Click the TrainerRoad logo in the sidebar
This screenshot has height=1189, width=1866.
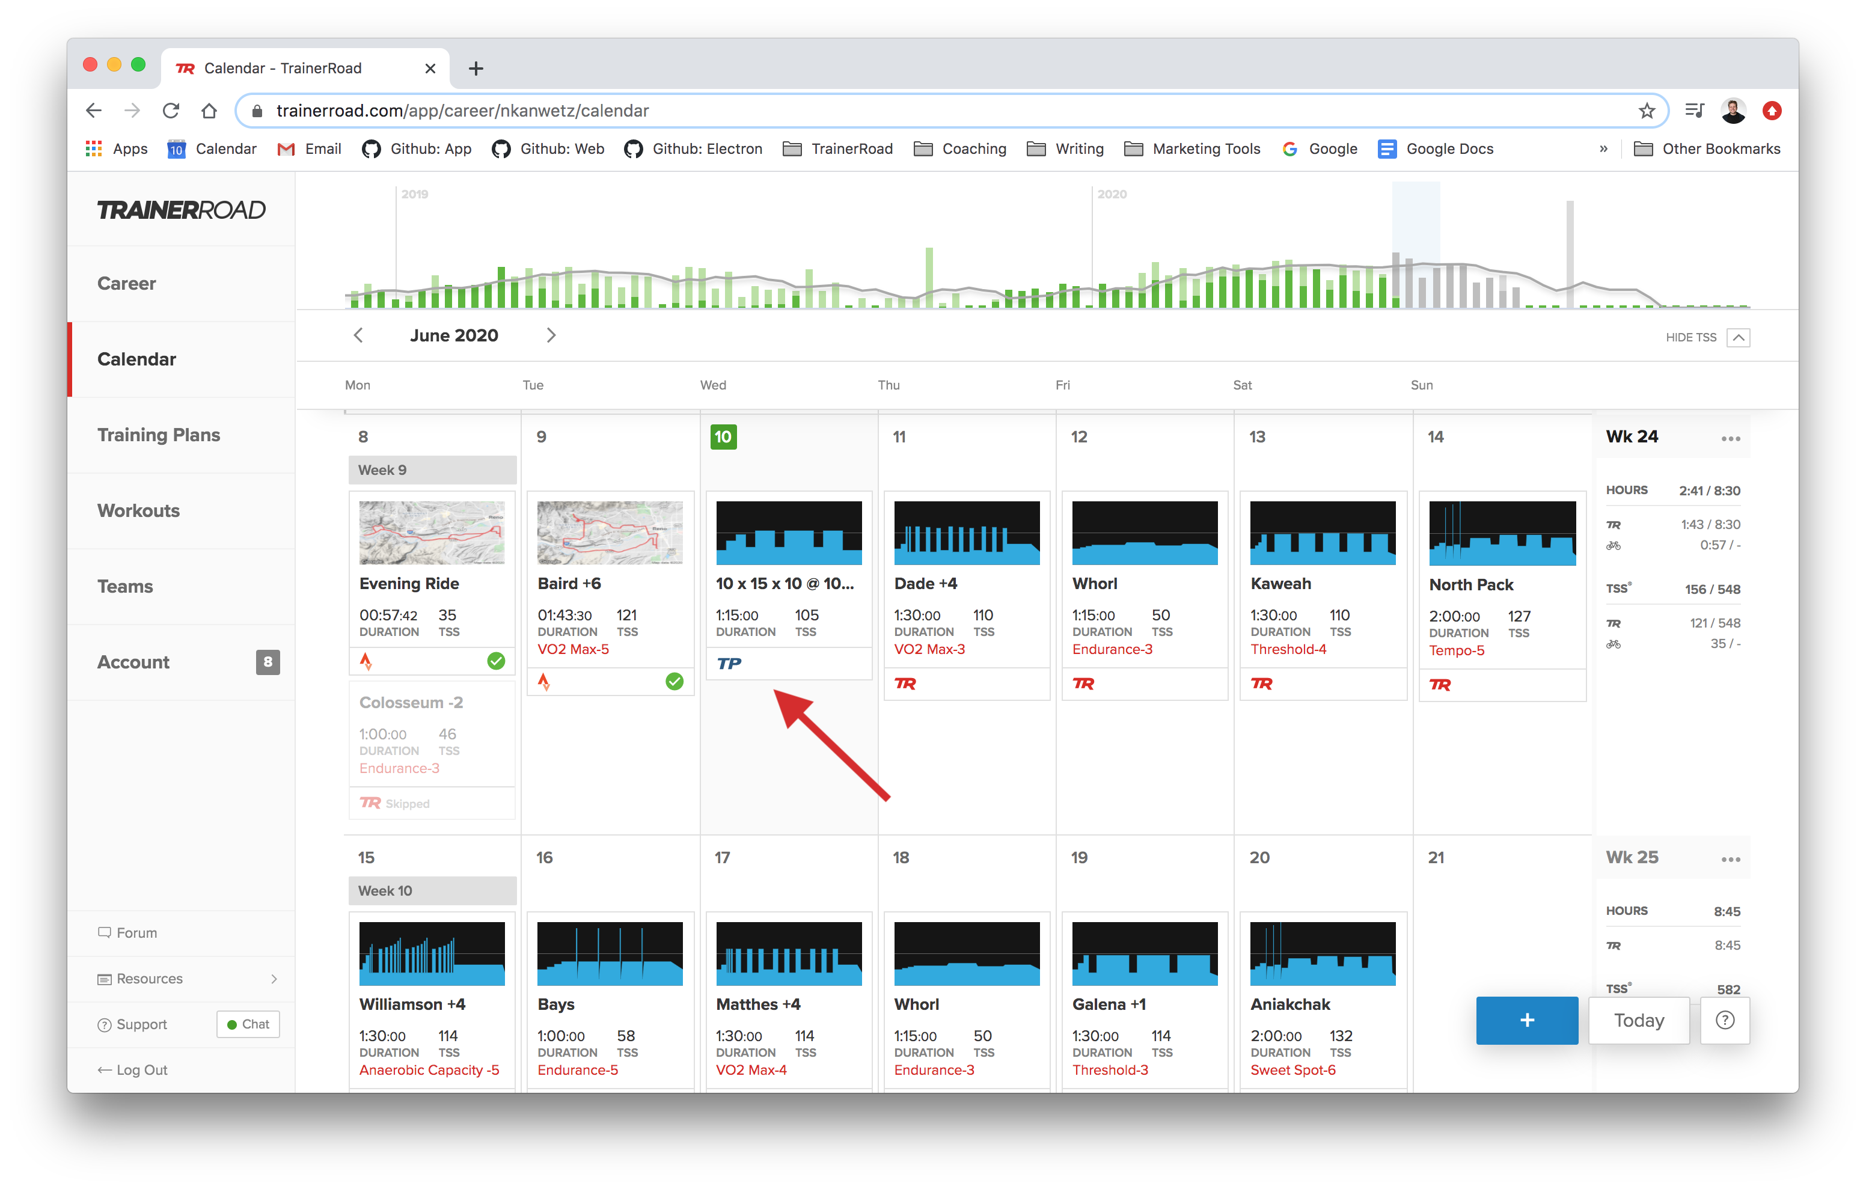click(180, 210)
